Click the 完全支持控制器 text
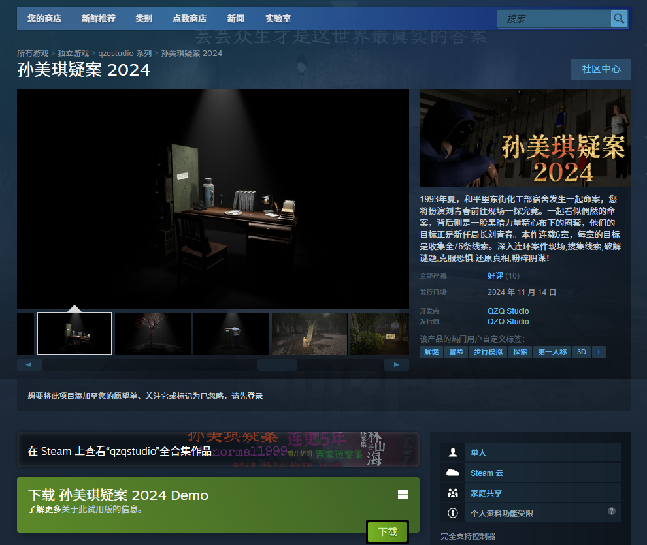The image size is (647, 545). [x=468, y=536]
